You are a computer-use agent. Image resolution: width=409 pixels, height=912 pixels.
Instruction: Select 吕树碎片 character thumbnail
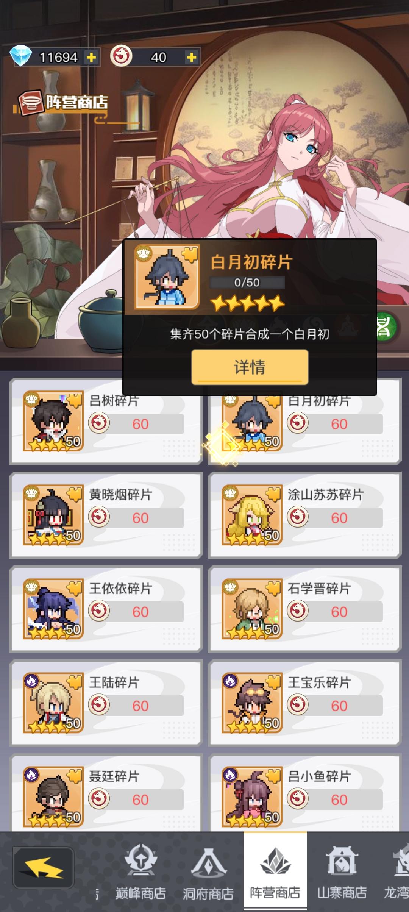pos(53,422)
